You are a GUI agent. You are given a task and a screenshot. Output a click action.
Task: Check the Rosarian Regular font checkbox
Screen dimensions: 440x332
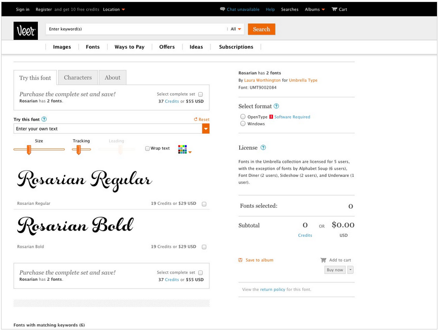point(204,204)
